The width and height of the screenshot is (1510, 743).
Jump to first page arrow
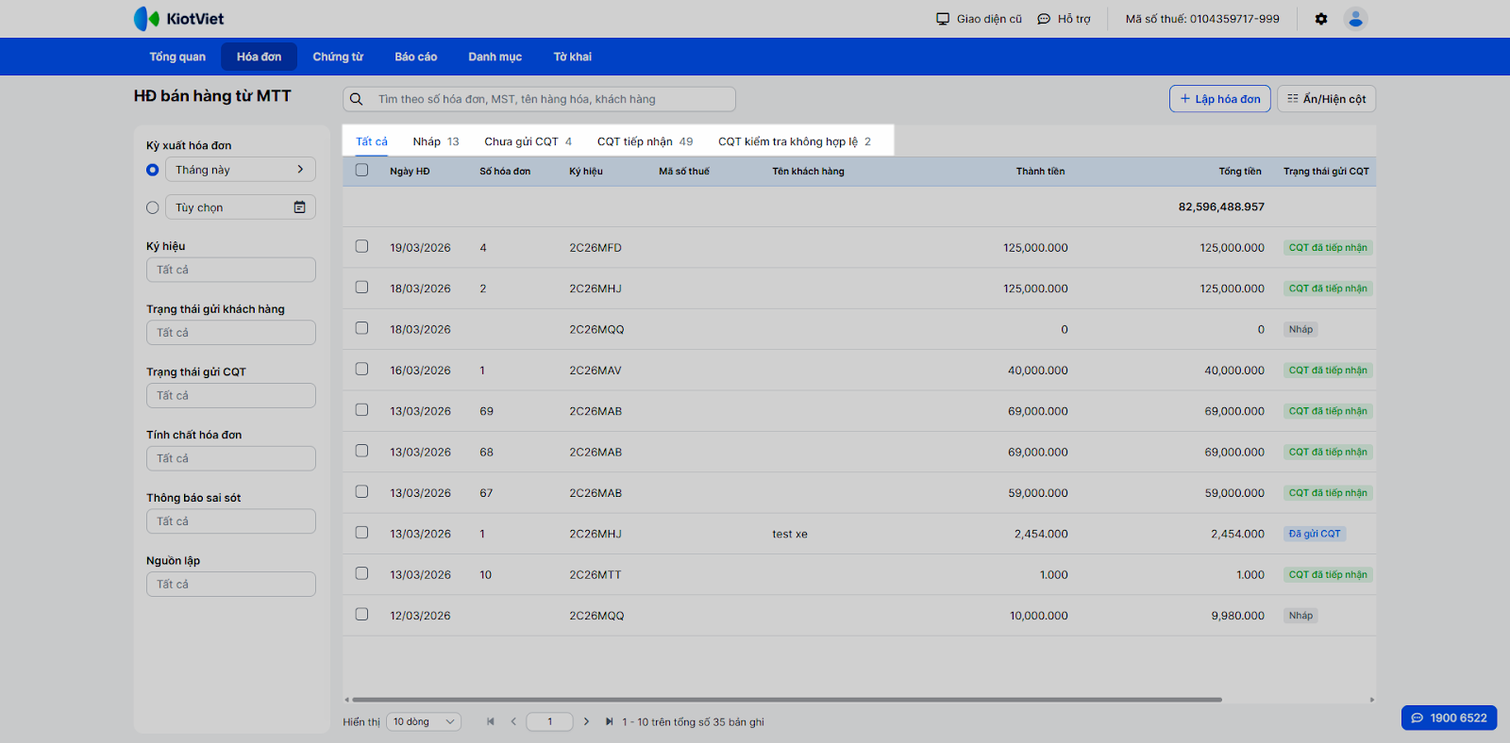click(491, 722)
